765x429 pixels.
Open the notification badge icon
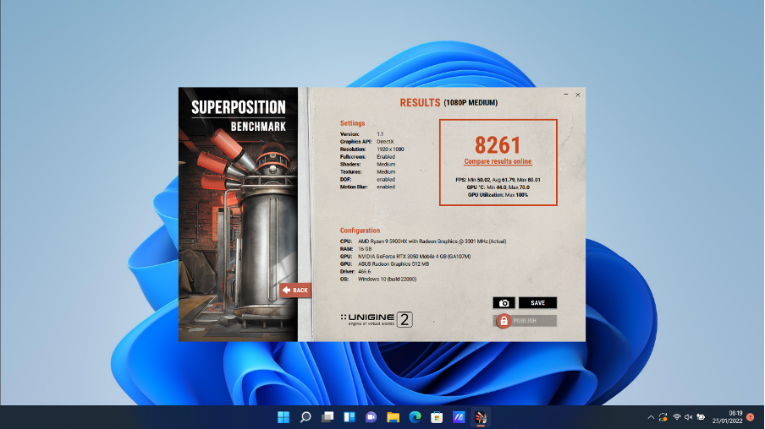(751, 417)
